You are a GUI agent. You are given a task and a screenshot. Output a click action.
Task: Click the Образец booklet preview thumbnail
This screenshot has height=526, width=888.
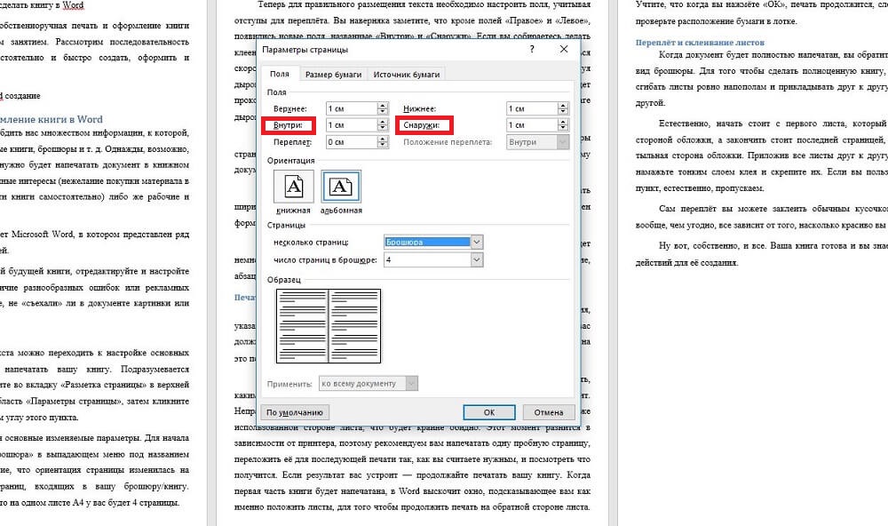coord(329,326)
